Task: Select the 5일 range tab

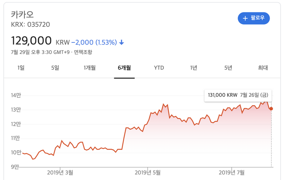Action: (55, 68)
